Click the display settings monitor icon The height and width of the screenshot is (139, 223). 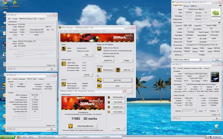99,49
